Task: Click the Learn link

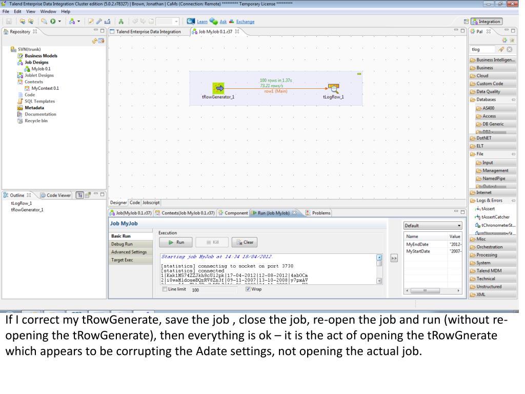Action: coord(202,22)
